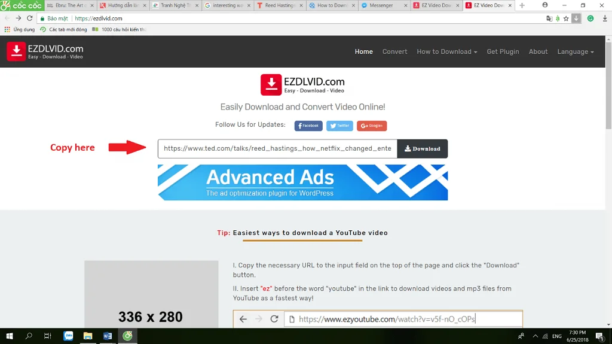
Task: Open the Windows Start menu
Action: pos(10,336)
